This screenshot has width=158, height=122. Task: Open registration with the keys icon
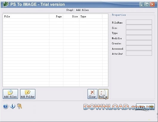(19, 106)
